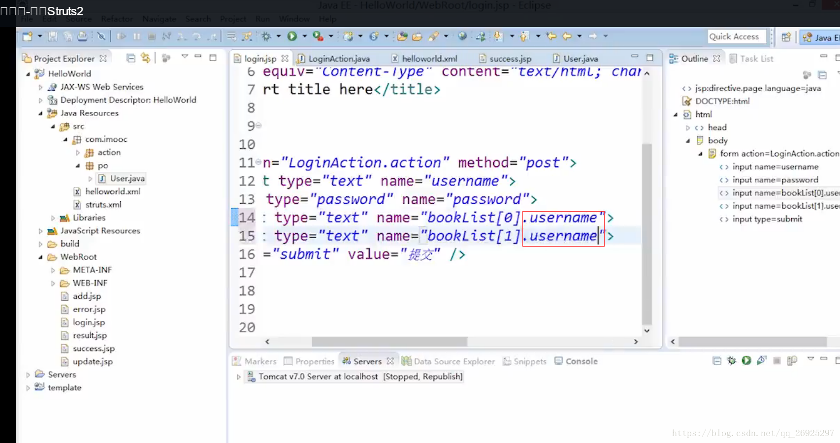Select struts.xml in Project Explorer
840x443 pixels.
click(x=97, y=204)
